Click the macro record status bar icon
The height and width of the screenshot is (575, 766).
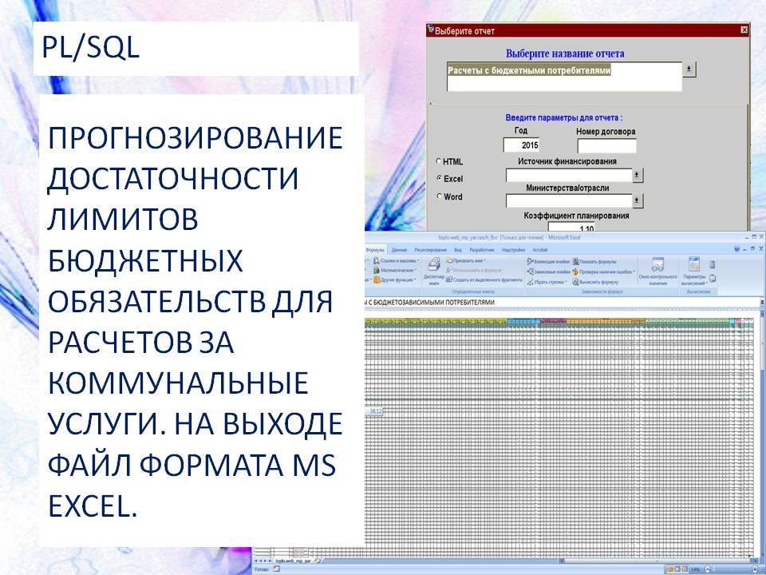276,569
